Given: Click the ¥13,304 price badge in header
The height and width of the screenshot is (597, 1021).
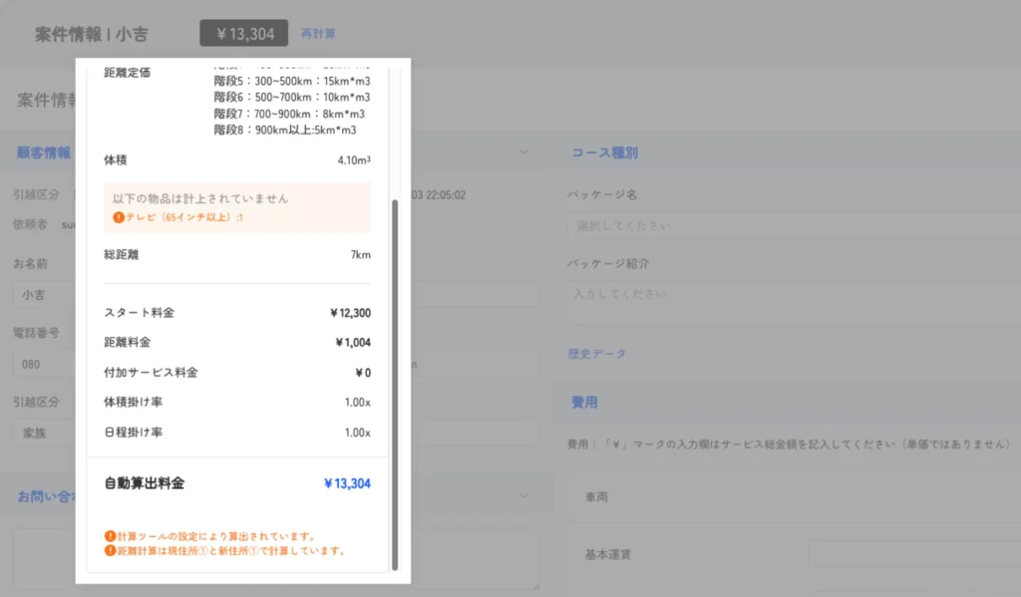Looking at the screenshot, I should (244, 33).
